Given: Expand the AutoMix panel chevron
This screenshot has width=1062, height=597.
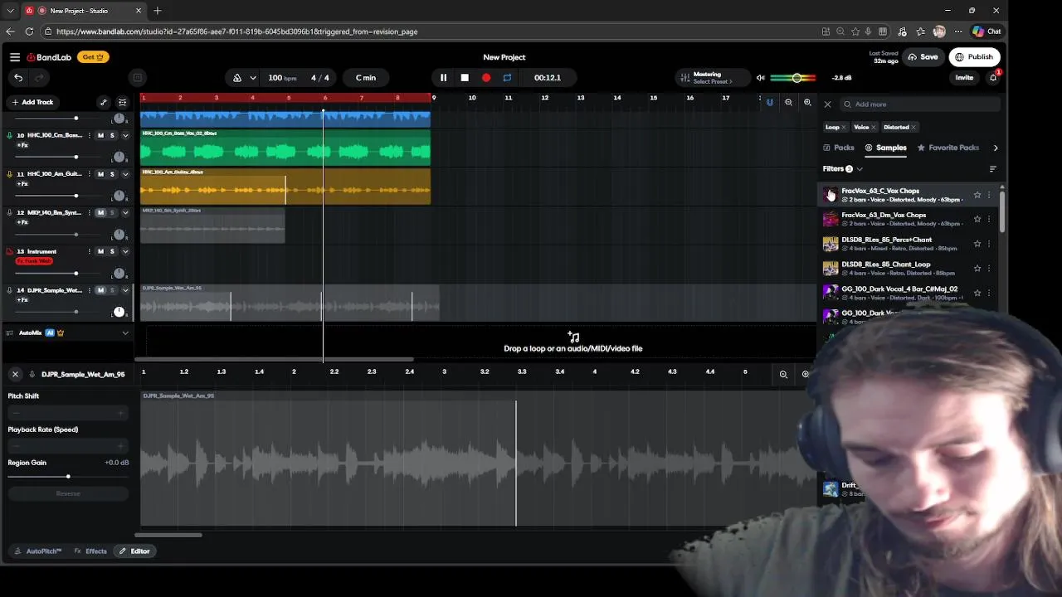Looking at the screenshot, I should (x=125, y=333).
